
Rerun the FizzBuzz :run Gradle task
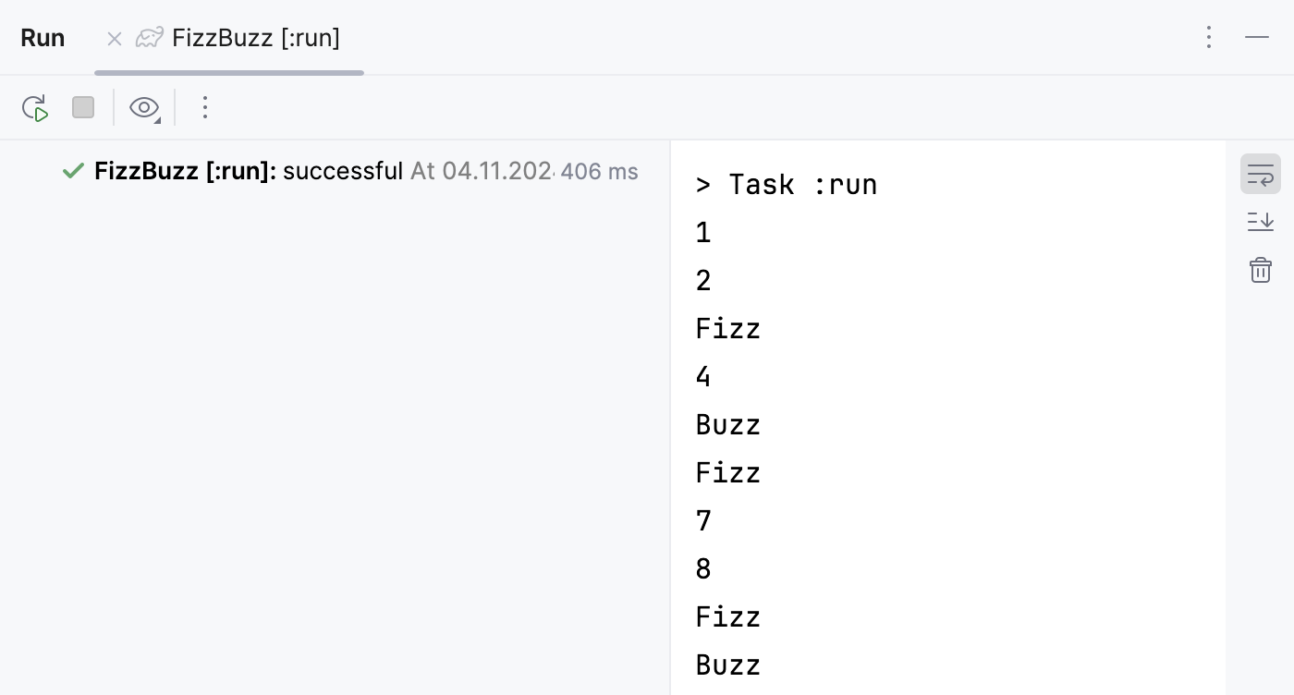tap(35, 108)
